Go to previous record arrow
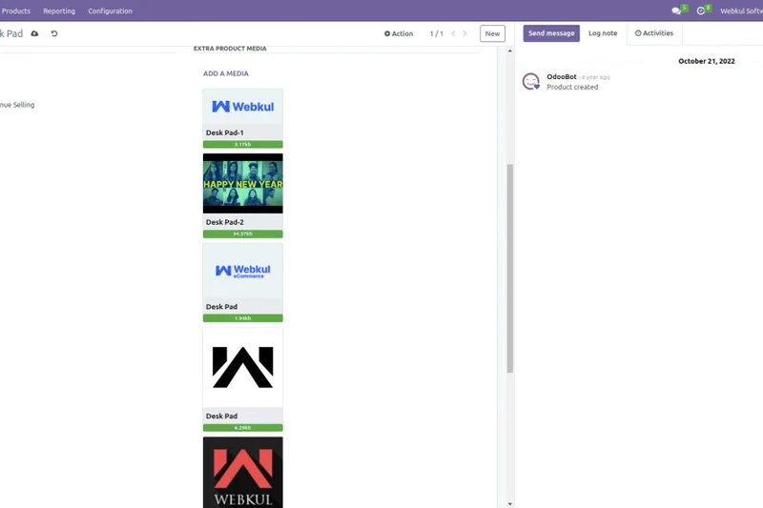The width and height of the screenshot is (763, 508). point(454,33)
